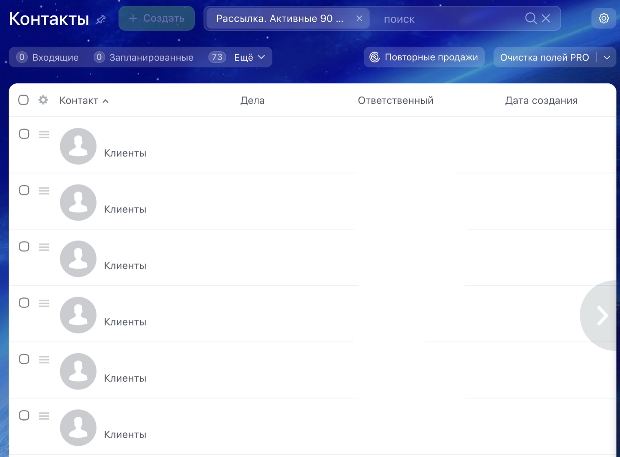Open second row's hamburger actions menu

pyautogui.click(x=44, y=191)
